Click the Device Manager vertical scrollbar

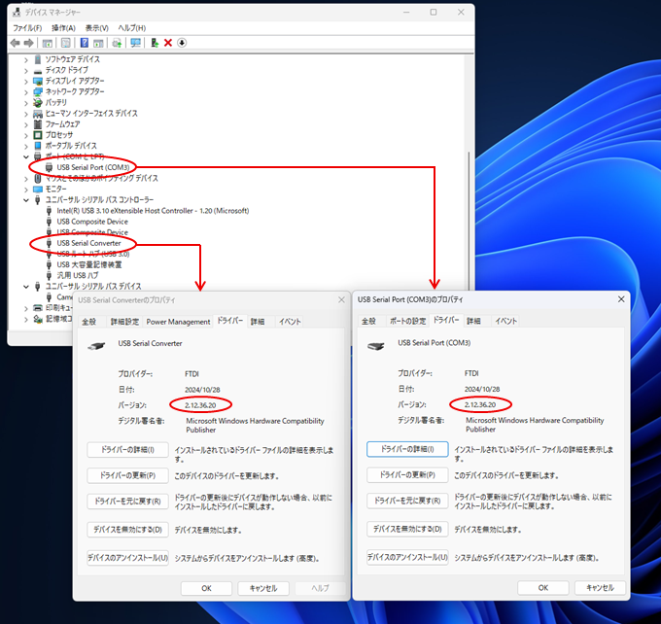(469, 220)
